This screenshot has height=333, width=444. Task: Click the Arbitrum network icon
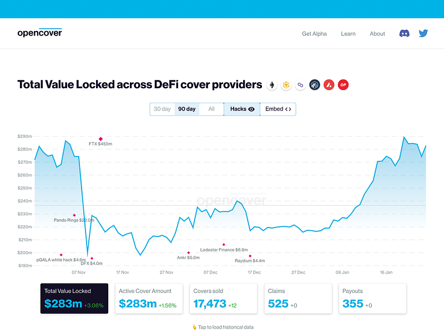[314, 84]
